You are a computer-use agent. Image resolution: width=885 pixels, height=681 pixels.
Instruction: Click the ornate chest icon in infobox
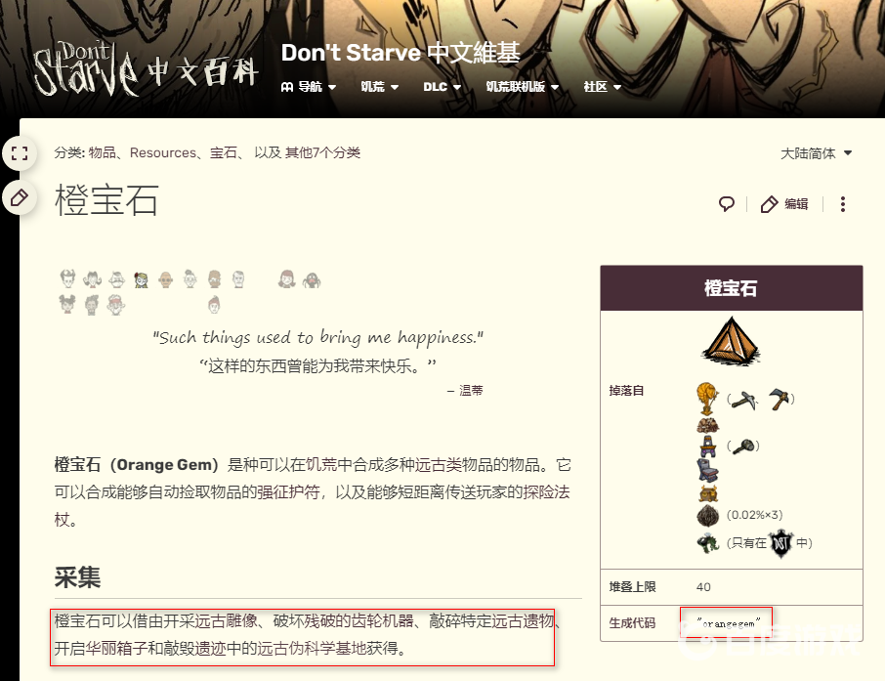coord(708,493)
